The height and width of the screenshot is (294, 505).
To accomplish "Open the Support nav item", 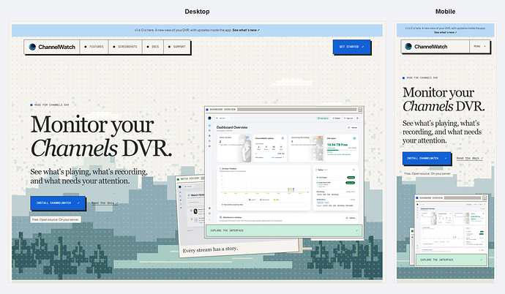I will coord(177,47).
